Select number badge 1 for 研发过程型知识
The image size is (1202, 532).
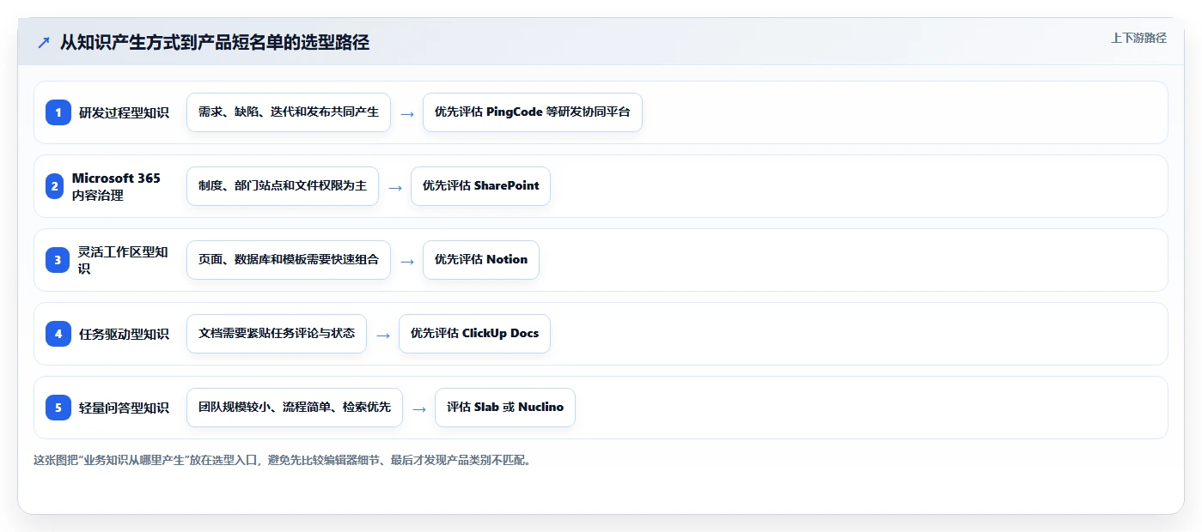[x=58, y=112]
